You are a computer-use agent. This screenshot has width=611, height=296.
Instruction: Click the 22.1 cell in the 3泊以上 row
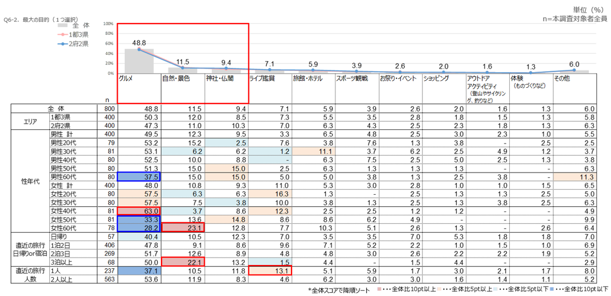click(x=183, y=262)
